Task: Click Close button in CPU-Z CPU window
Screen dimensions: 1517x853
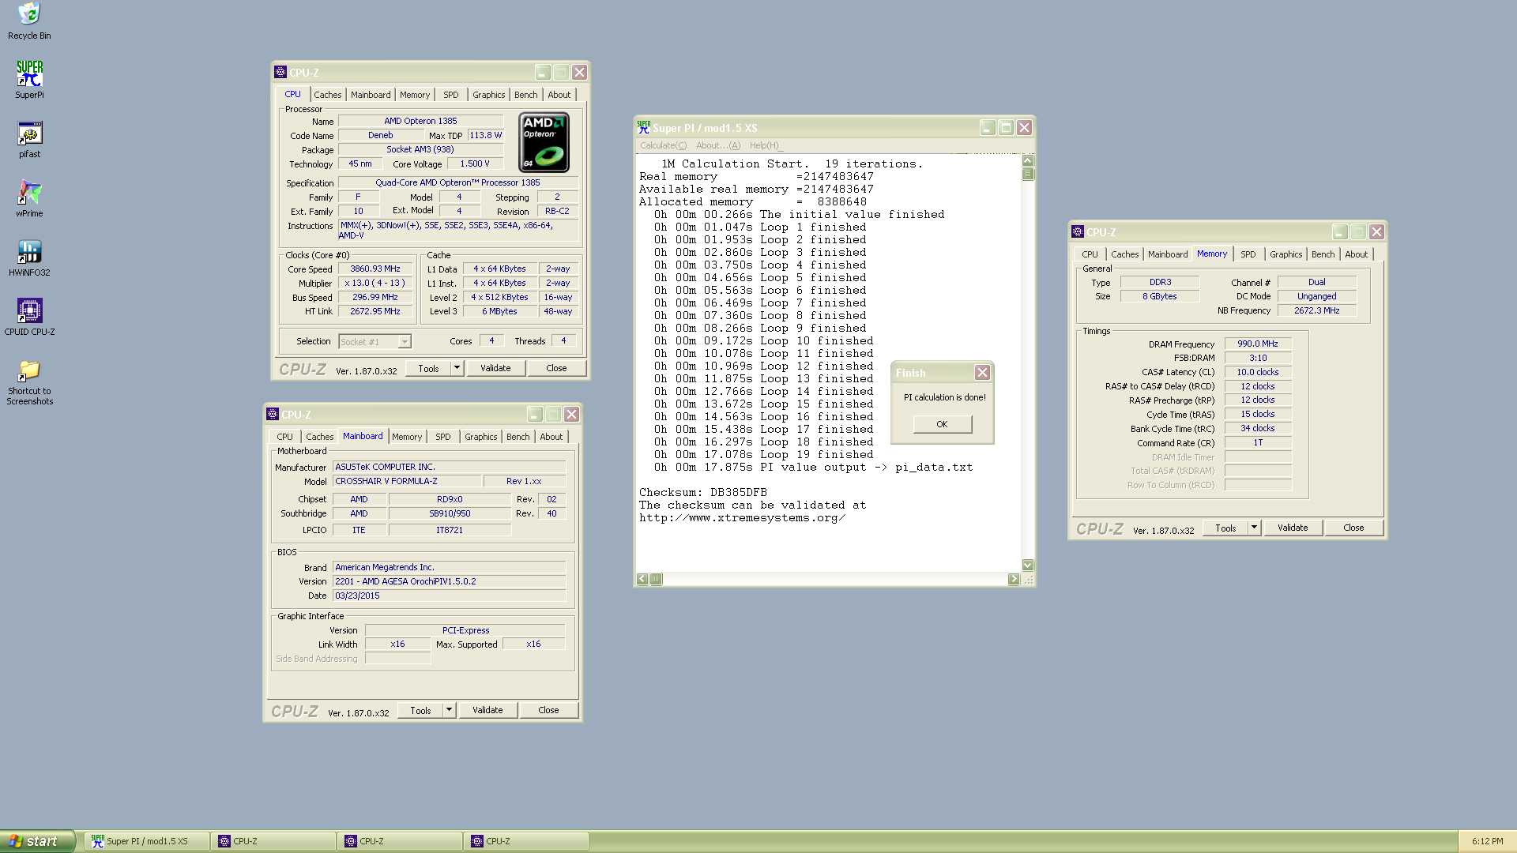Action: 556,368
